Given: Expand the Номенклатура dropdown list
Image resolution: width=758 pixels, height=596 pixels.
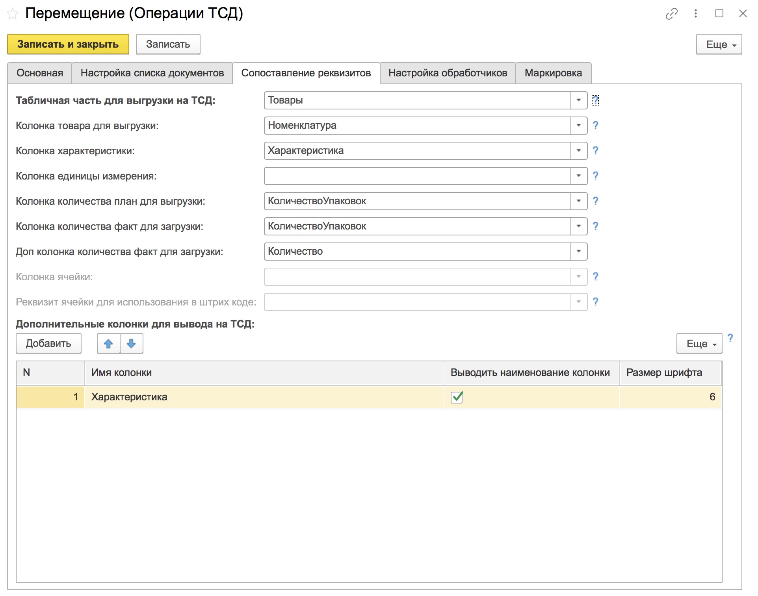Looking at the screenshot, I should (579, 126).
